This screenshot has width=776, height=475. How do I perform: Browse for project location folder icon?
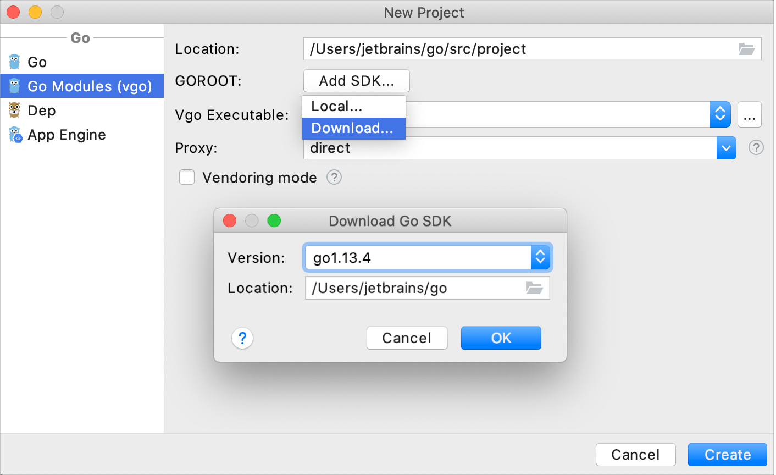tap(746, 49)
